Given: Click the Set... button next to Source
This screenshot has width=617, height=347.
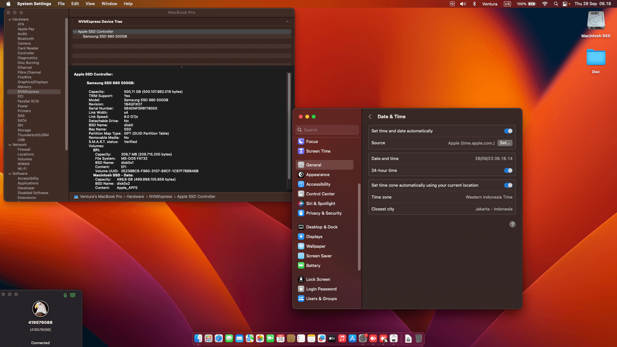Looking at the screenshot, I should click(505, 143).
